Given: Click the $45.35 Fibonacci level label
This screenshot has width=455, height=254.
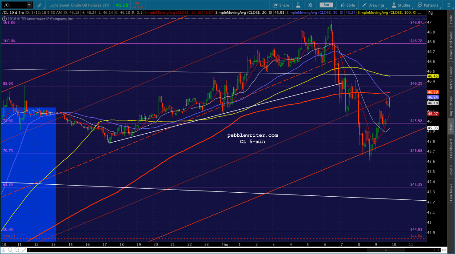Looking at the screenshot, I should [416, 184].
